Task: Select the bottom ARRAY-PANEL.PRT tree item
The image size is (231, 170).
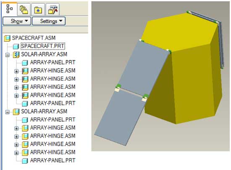Action: tap(53, 160)
